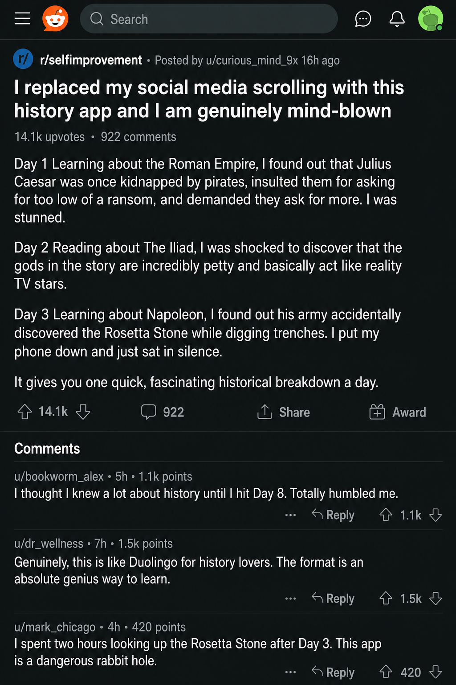
Task: Downvote the main post
Action: (x=83, y=412)
